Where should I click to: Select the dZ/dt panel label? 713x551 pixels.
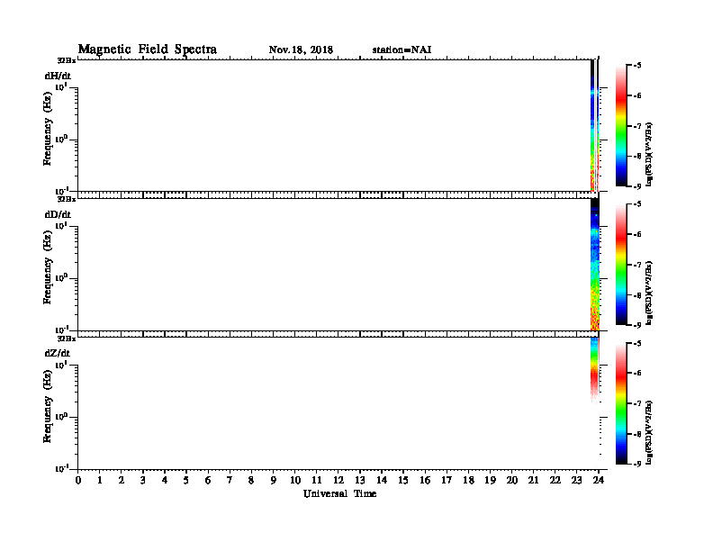click(58, 353)
